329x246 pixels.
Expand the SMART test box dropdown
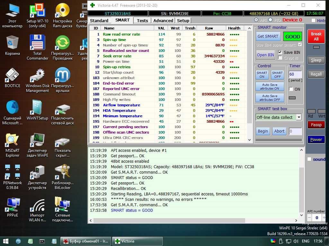point(299,117)
